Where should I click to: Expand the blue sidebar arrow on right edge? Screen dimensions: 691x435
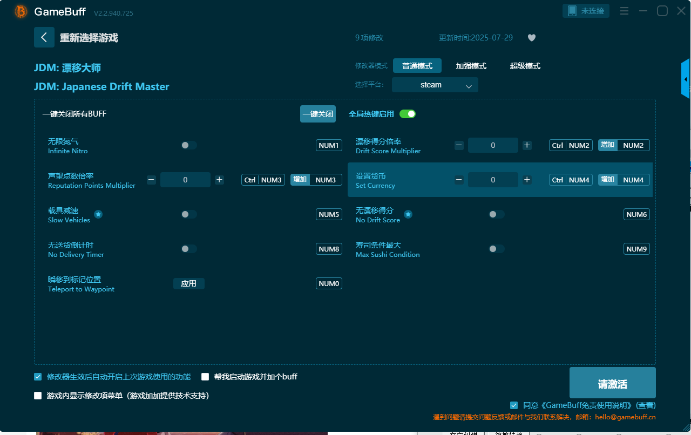tap(685, 78)
